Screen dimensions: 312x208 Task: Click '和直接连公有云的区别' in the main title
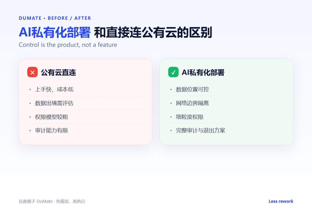click(153, 32)
